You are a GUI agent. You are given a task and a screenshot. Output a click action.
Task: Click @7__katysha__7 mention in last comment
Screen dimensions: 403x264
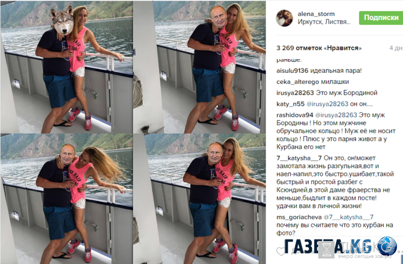click(x=348, y=217)
